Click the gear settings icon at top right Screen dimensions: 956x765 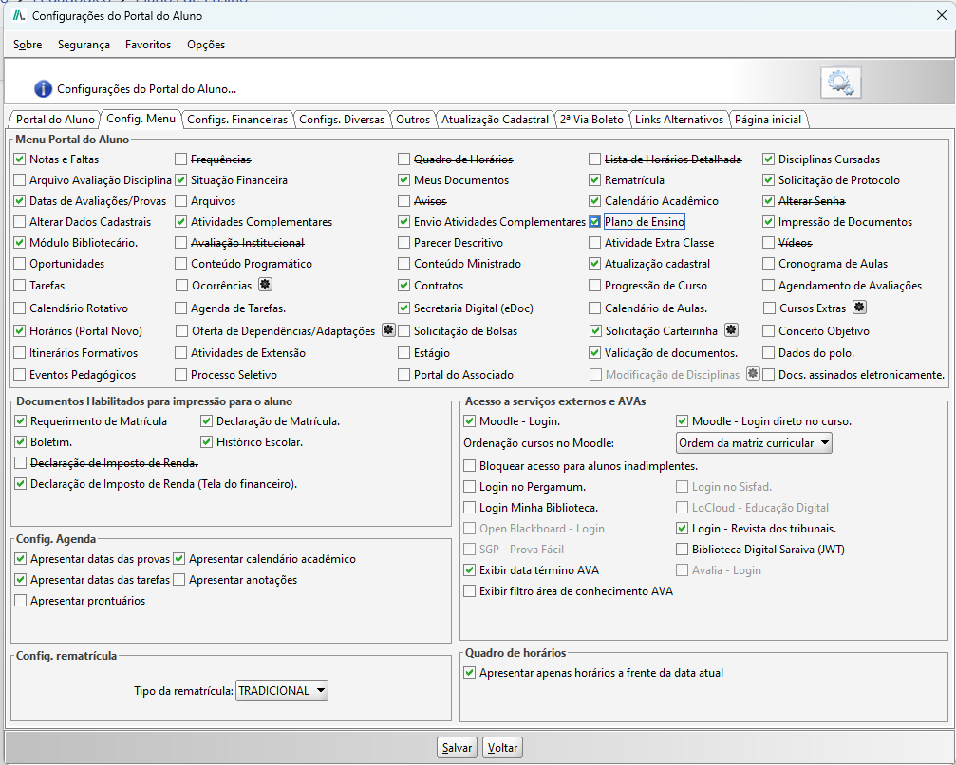pyautogui.click(x=841, y=83)
